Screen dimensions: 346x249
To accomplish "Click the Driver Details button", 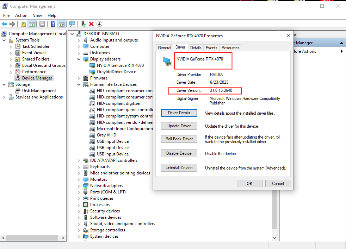I will pyautogui.click(x=179, y=113).
